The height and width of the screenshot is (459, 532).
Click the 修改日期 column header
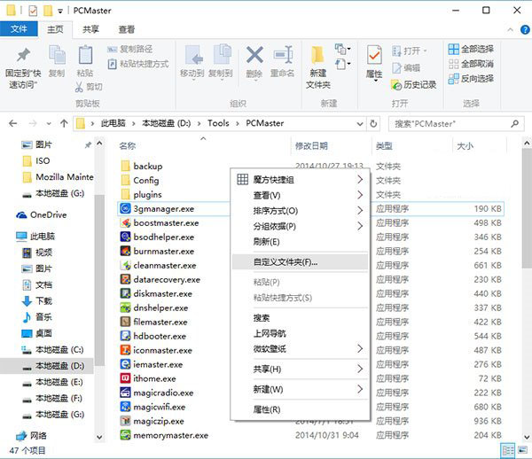pos(311,145)
